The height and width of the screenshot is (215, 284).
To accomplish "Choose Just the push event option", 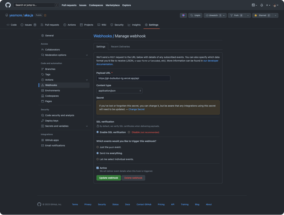I will click(98, 147).
